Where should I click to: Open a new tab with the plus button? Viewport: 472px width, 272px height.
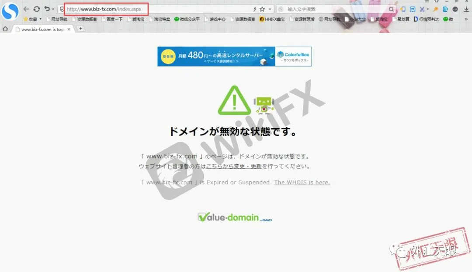point(81,29)
